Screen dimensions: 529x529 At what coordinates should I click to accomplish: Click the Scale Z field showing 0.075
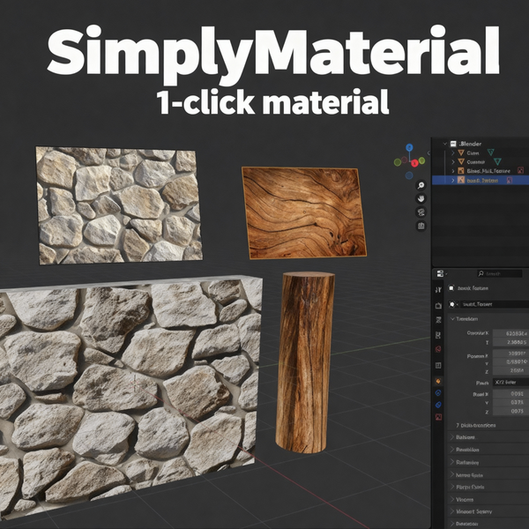(510, 411)
